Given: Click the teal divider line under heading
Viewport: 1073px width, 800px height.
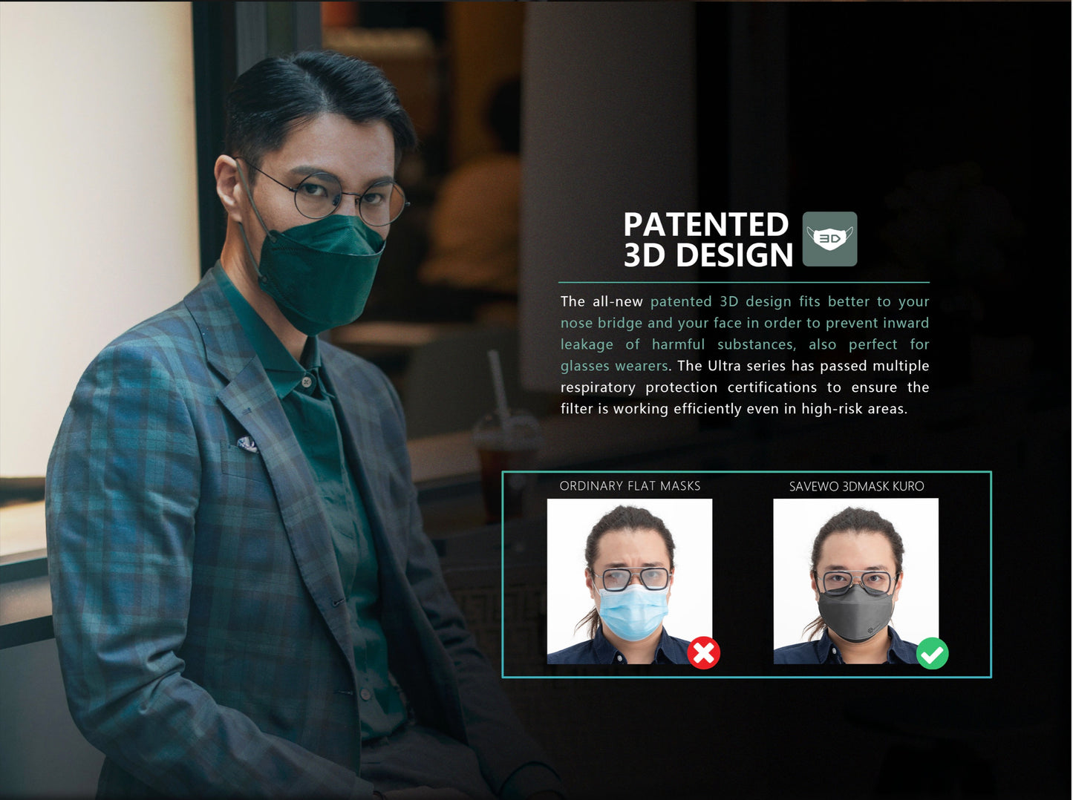Looking at the screenshot, I should coord(743,283).
